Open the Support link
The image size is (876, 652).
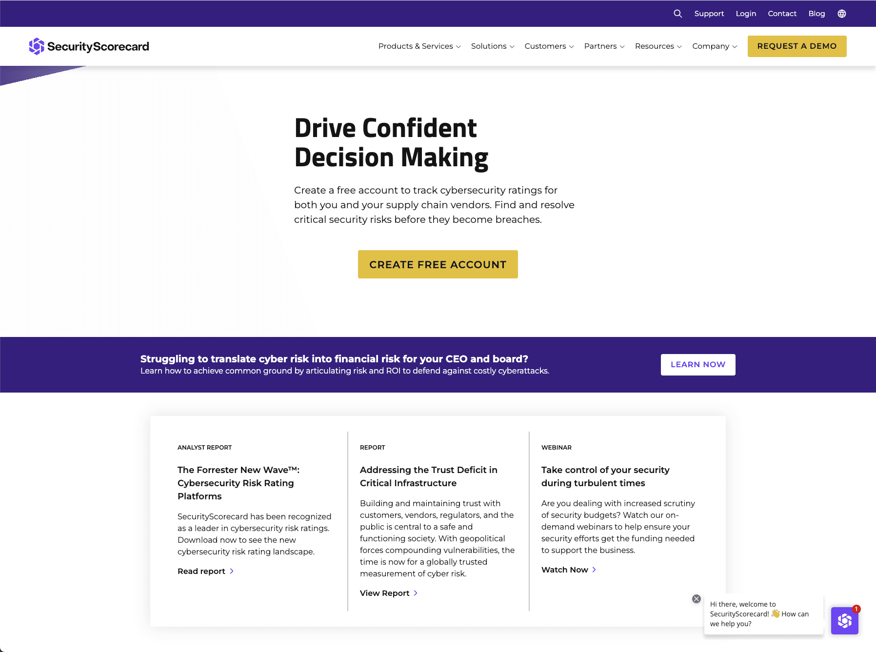(709, 14)
